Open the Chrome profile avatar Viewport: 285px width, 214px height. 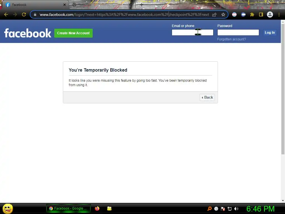270,14
